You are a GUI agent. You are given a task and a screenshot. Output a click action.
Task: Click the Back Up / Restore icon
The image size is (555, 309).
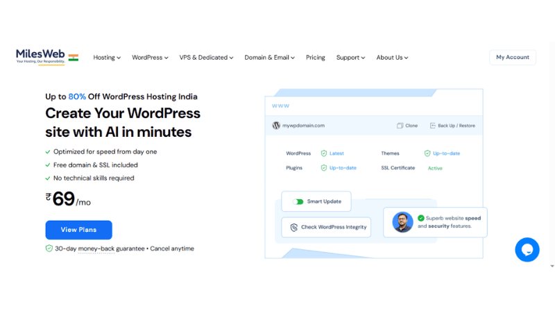point(432,126)
